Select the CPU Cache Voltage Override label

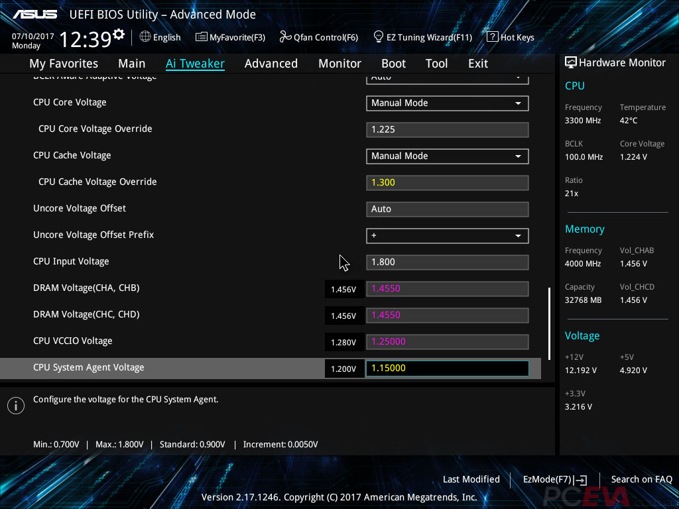point(97,182)
